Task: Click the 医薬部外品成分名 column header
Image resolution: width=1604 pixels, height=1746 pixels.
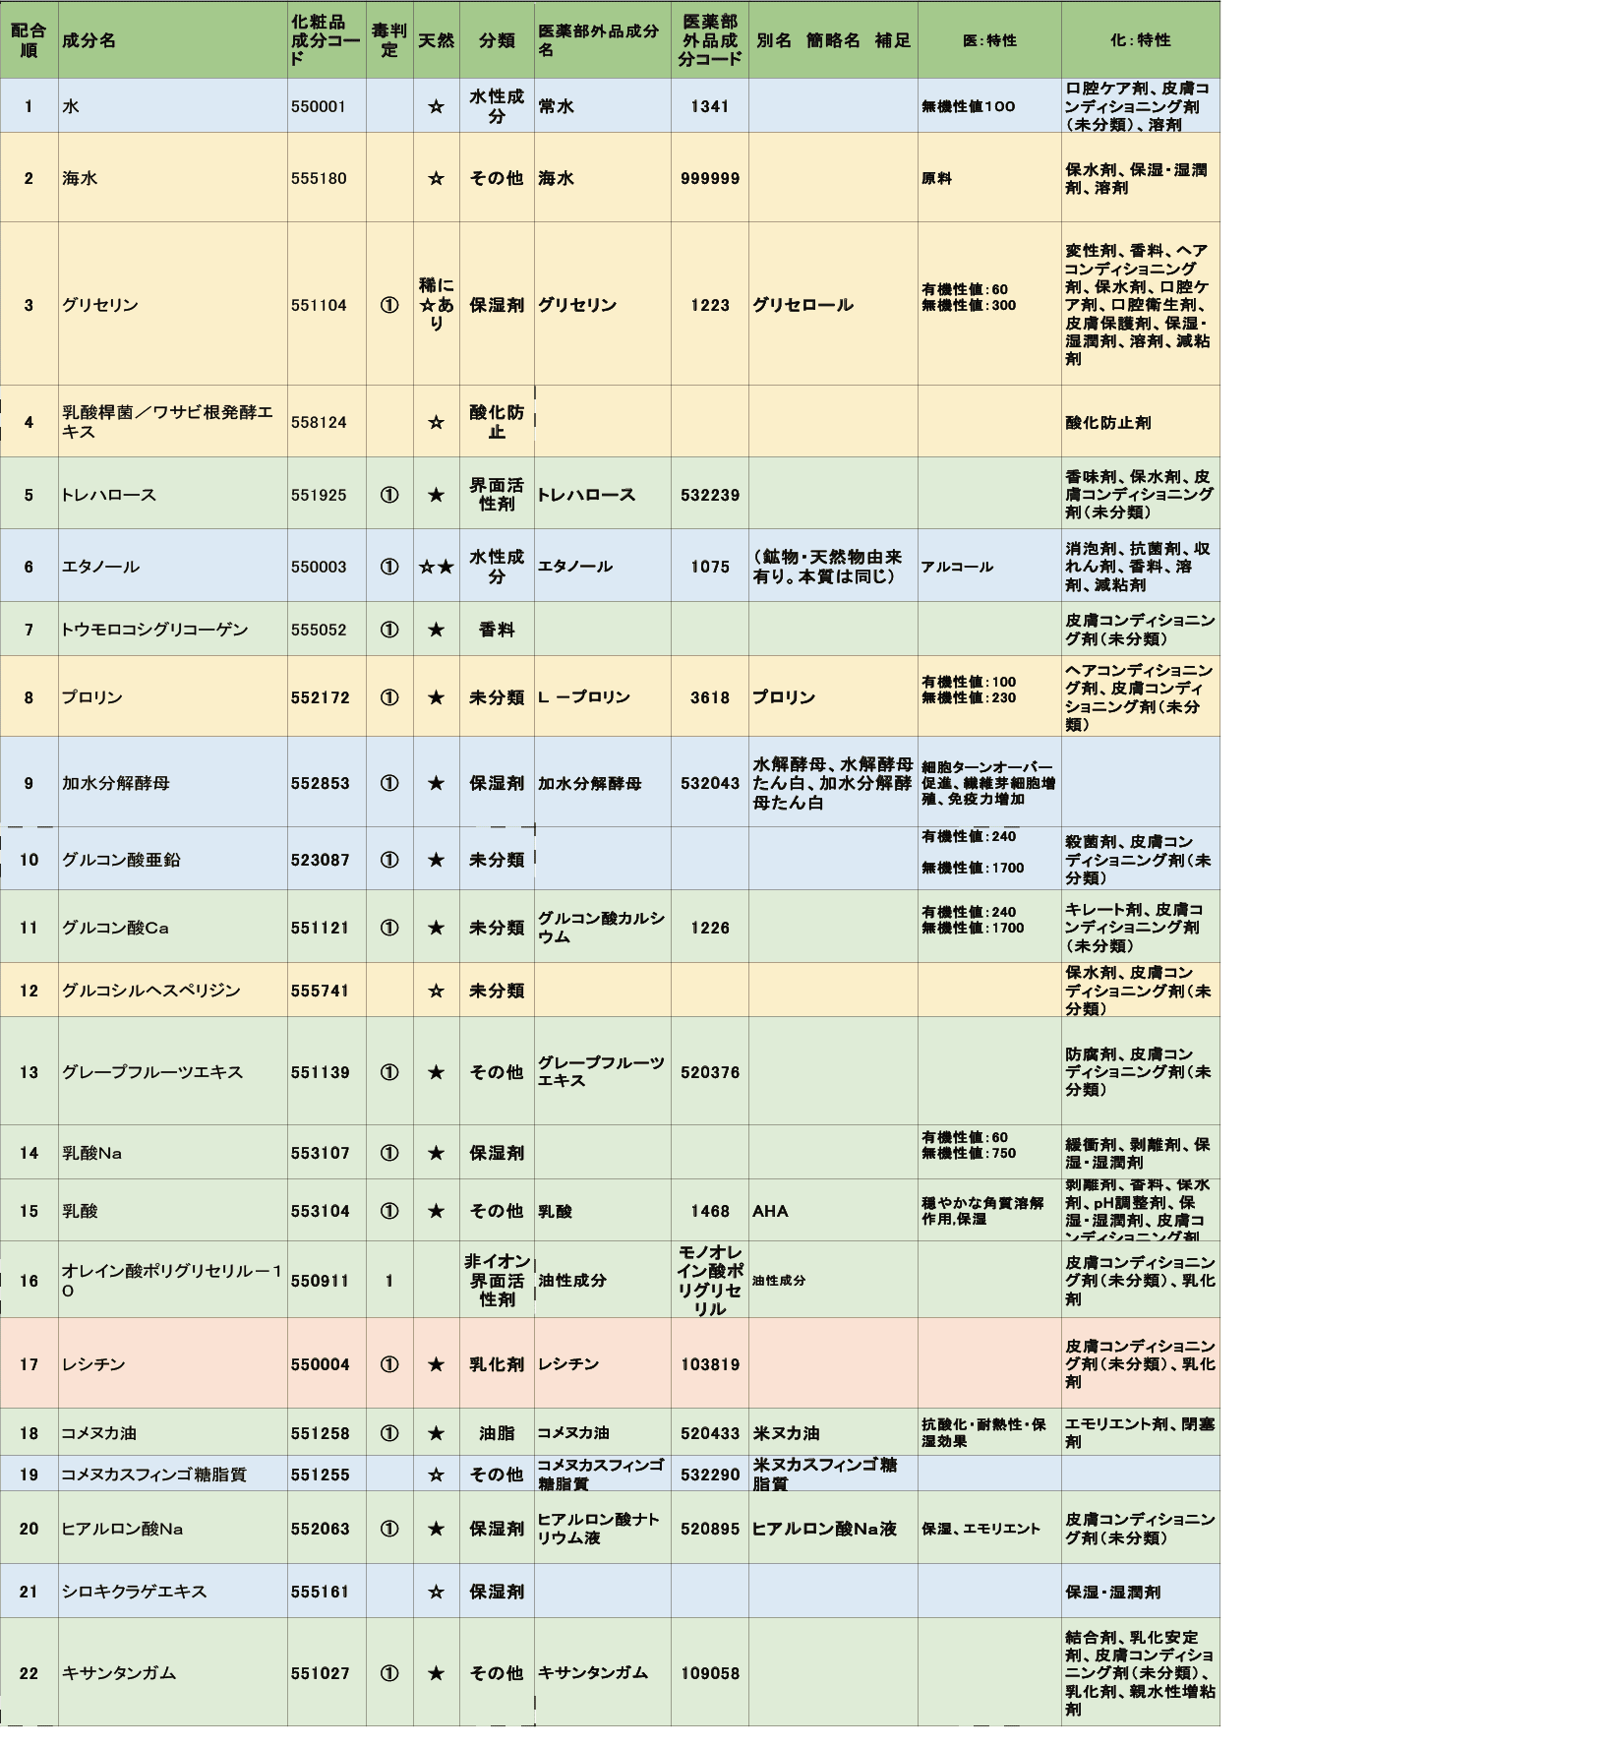Action: point(603,40)
